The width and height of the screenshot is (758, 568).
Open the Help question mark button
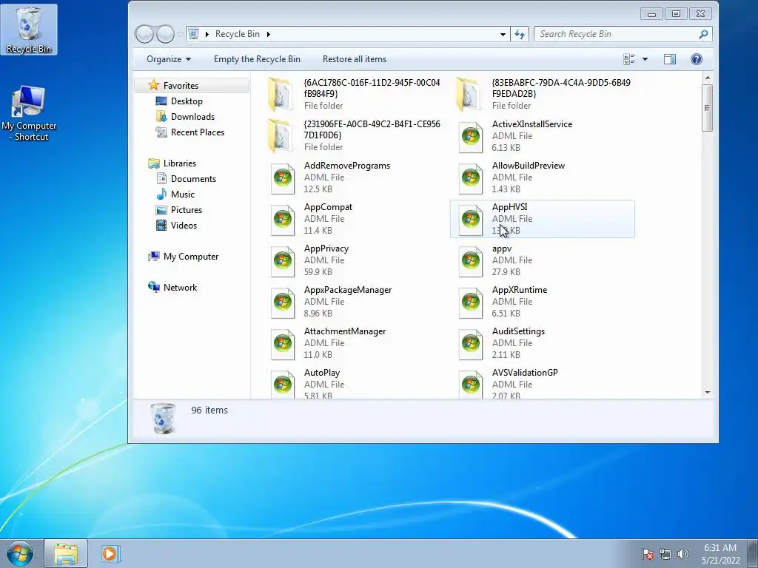[x=696, y=59]
